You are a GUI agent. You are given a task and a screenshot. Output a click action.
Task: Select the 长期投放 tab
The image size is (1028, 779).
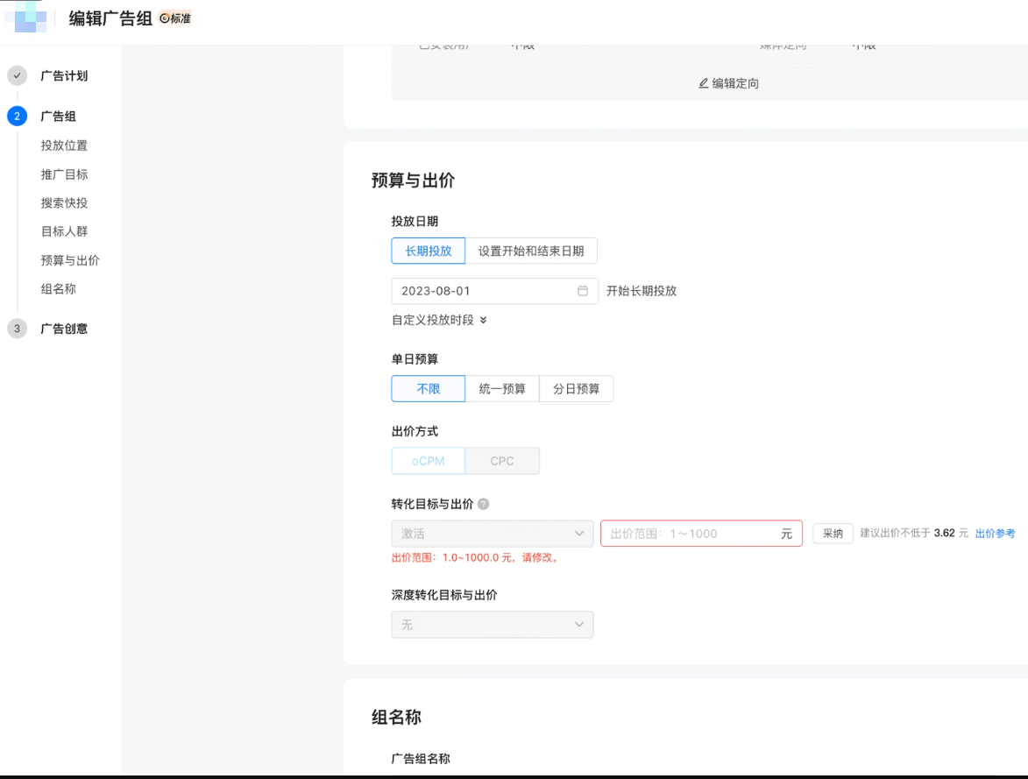pos(426,251)
